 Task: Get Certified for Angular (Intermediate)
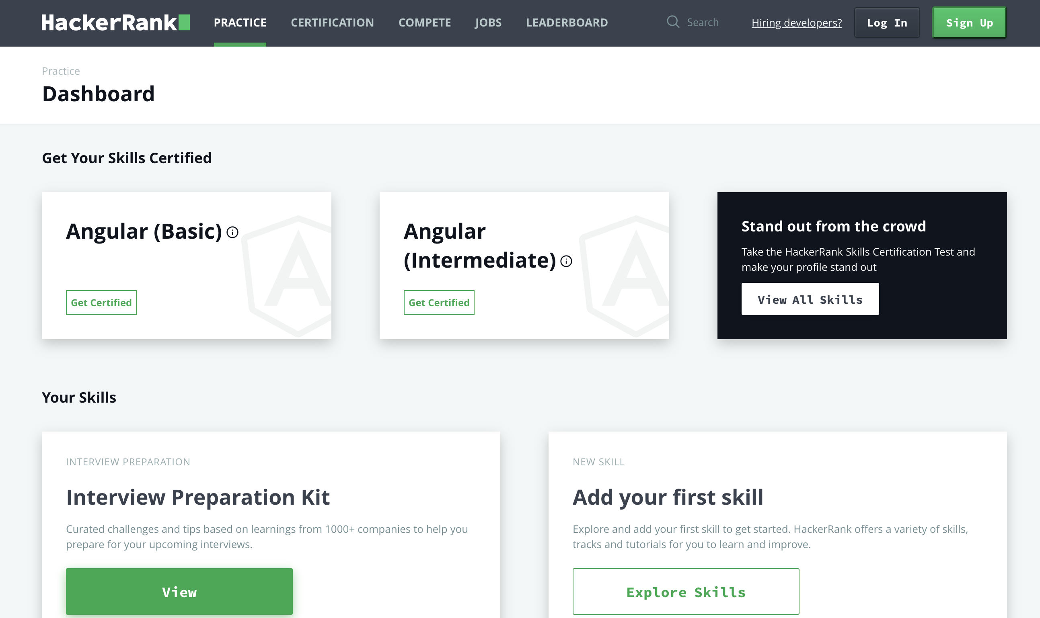439,303
